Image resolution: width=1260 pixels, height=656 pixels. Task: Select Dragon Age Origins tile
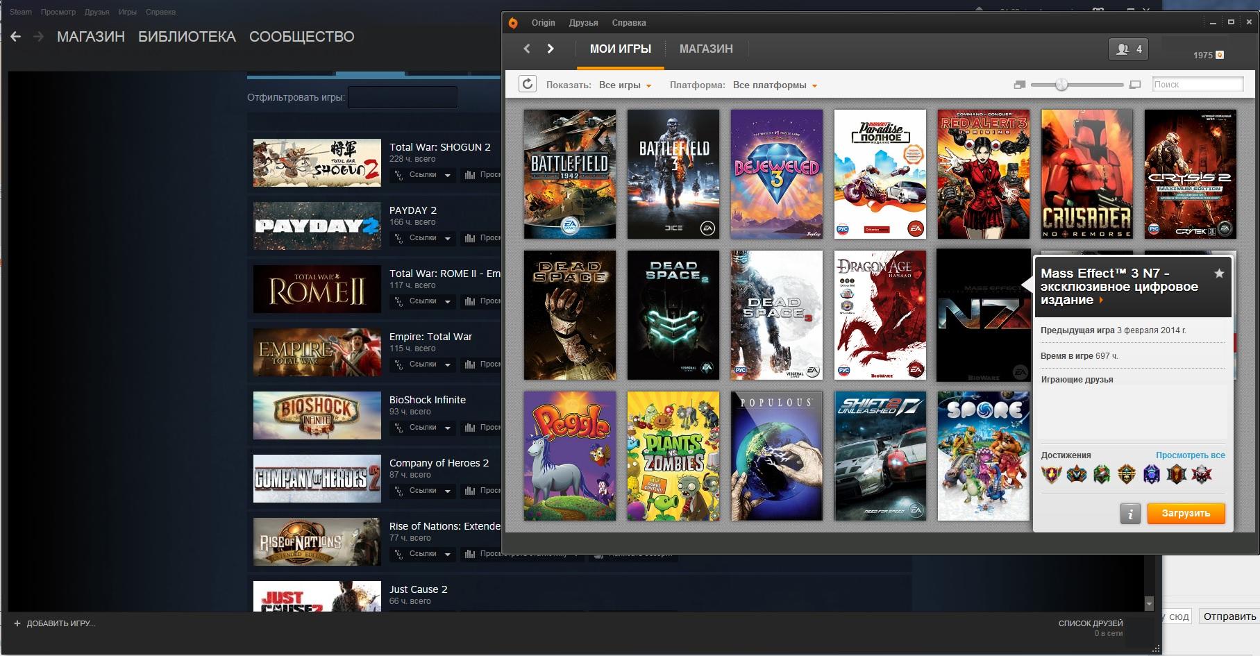[x=880, y=315]
